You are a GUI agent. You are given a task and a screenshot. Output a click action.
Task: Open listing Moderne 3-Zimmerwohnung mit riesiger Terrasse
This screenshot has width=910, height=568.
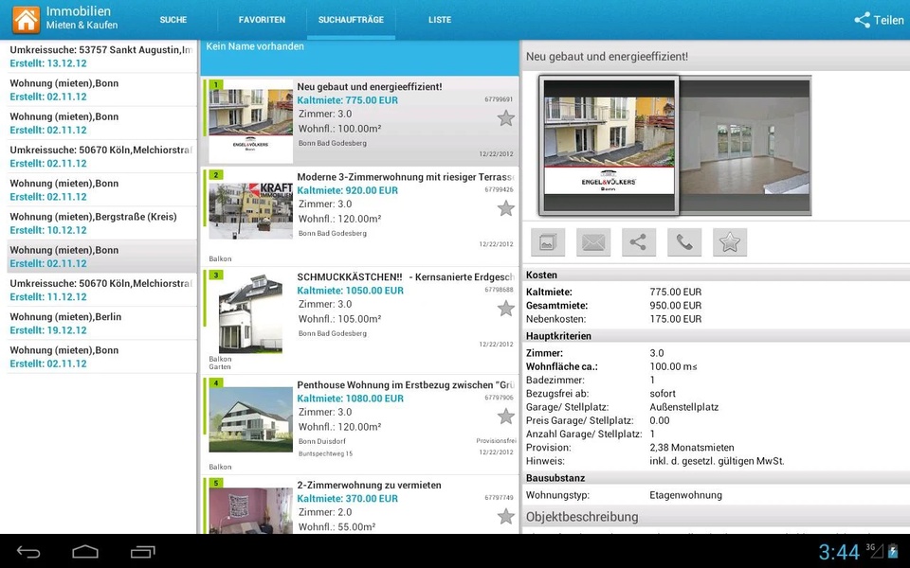pos(360,217)
